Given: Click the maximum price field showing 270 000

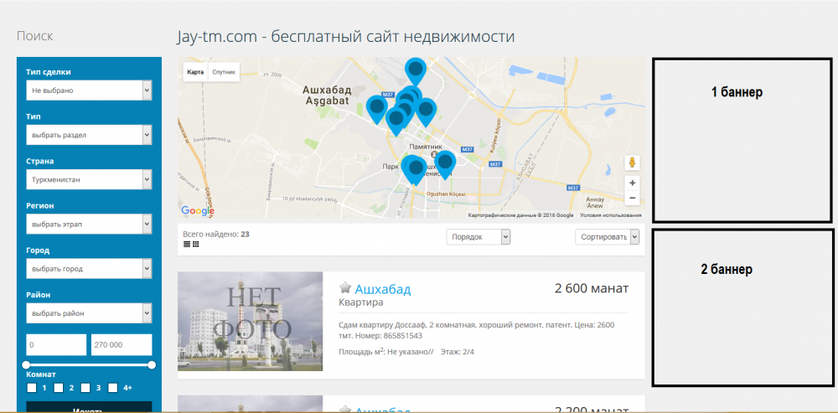Looking at the screenshot, I should coord(122,344).
